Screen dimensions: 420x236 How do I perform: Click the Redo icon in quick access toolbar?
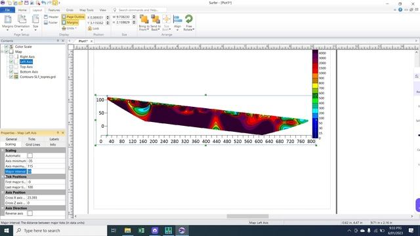click(x=49, y=3)
